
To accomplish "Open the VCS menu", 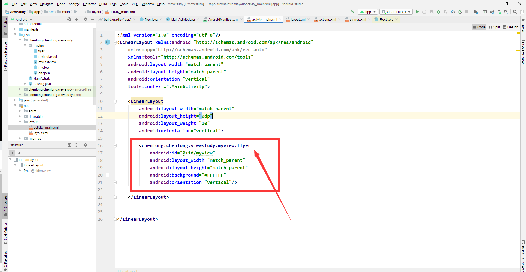I will pos(135,4).
